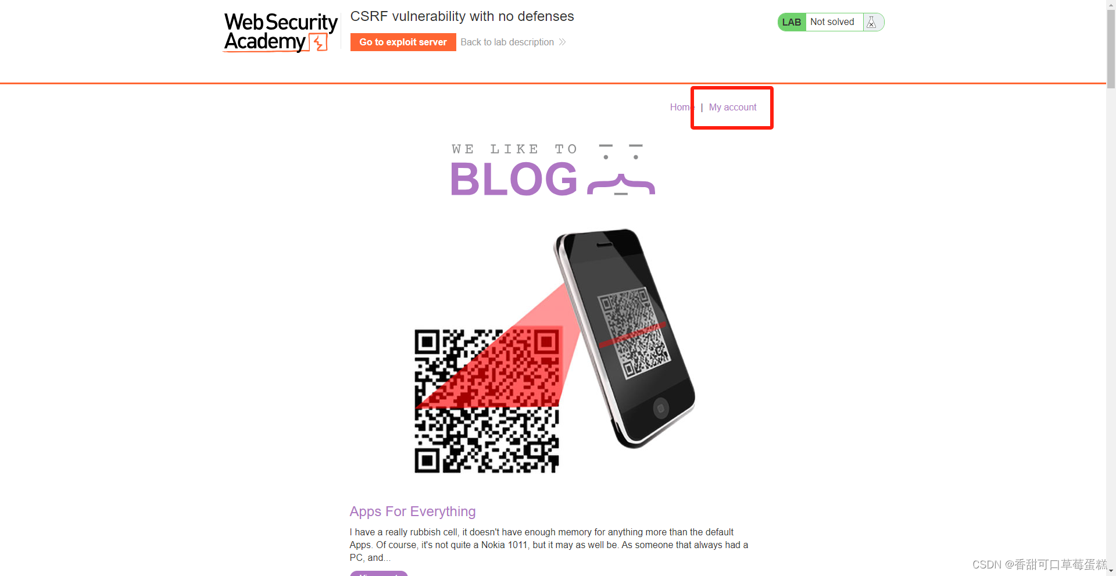Go back to lab description
Screen dimensions: 1116x576
pyautogui.click(x=507, y=42)
